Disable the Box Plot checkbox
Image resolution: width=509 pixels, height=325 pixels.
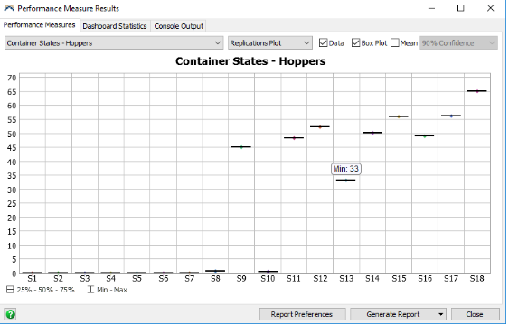pyautogui.click(x=356, y=42)
